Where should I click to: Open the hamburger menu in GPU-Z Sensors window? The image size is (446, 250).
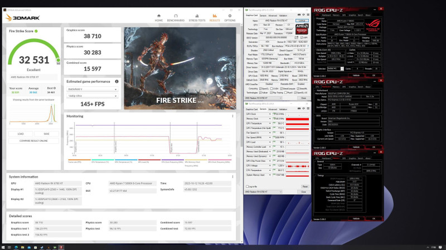tap(308, 108)
